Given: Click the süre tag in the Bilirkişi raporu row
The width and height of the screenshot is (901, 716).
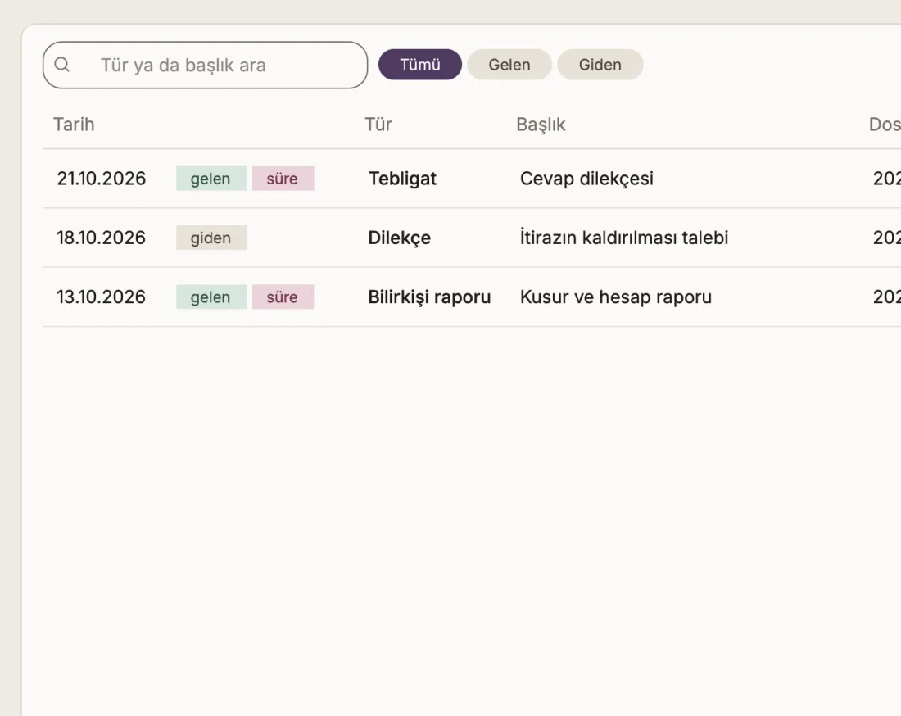Looking at the screenshot, I should 283,297.
